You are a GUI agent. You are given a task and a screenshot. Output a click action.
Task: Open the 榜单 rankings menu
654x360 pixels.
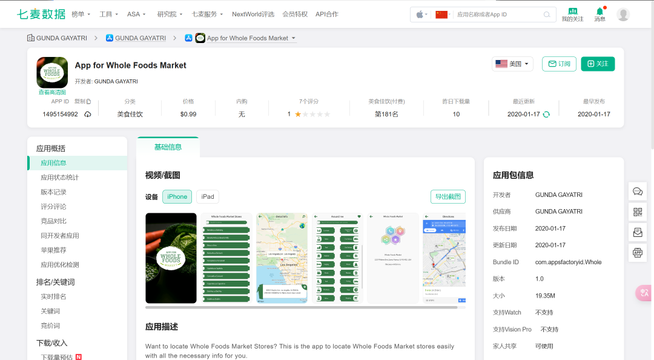(x=81, y=14)
